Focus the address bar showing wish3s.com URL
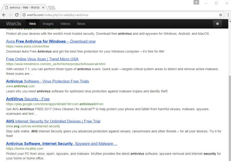This screenshot has width=231, height=161. click(122, 15)
